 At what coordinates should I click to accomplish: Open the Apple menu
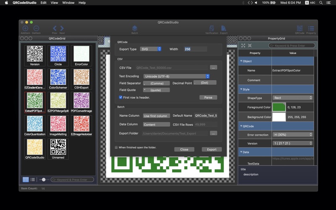point(6,3)
